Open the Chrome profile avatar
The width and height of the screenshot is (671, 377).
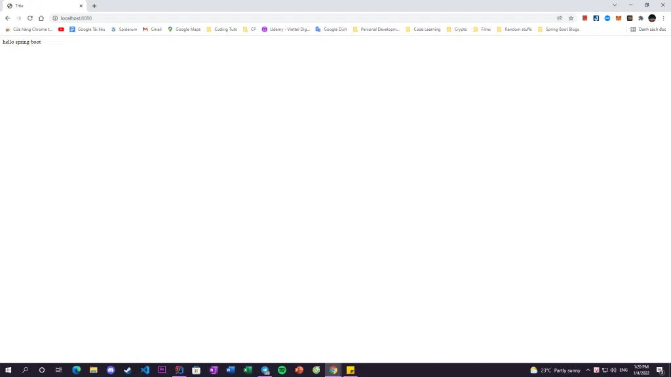(x=652, y=18)
